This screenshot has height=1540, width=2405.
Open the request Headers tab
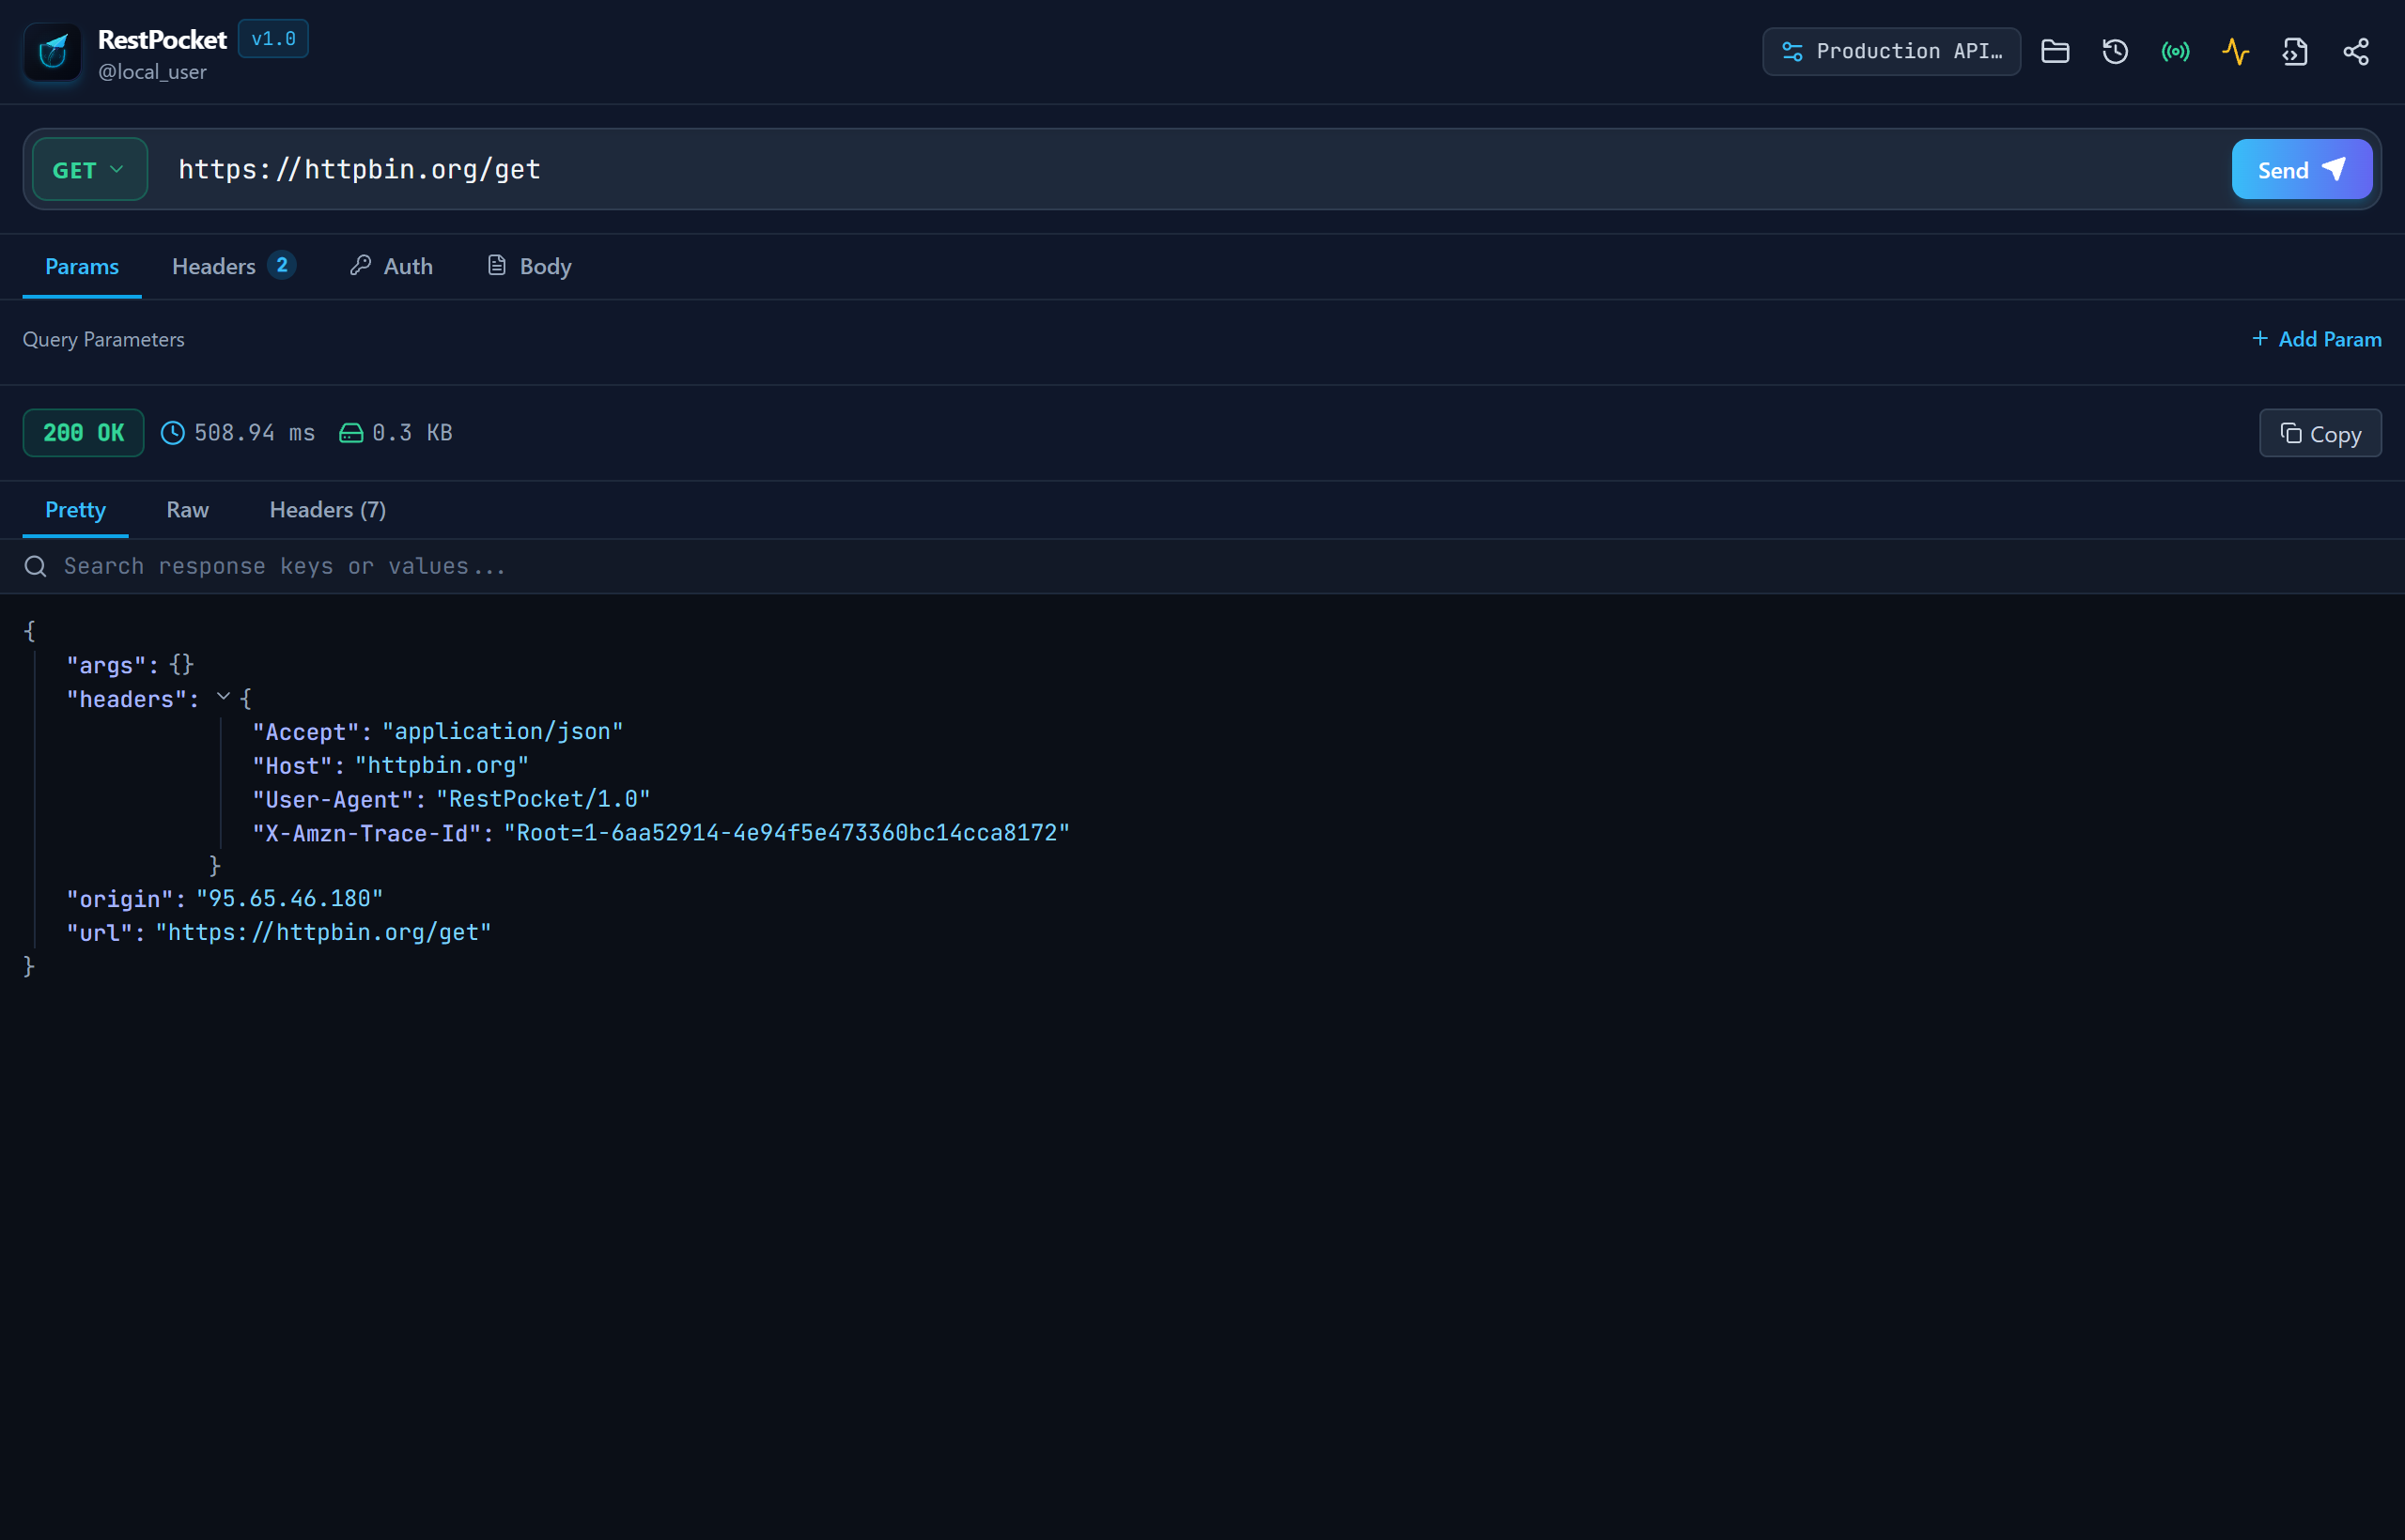(233, 266)
